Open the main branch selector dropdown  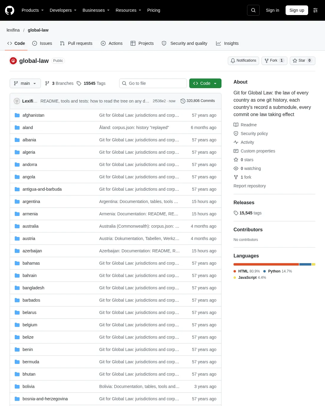click(x=25, y=83)
